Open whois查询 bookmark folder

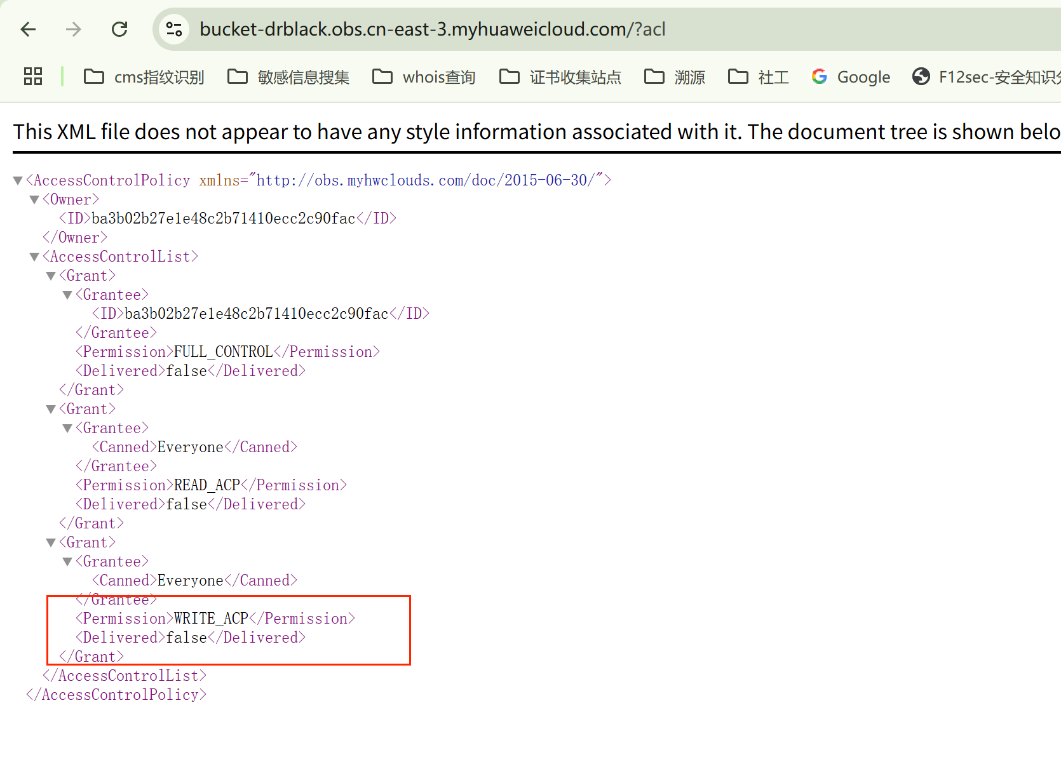[x=424, y=77]
